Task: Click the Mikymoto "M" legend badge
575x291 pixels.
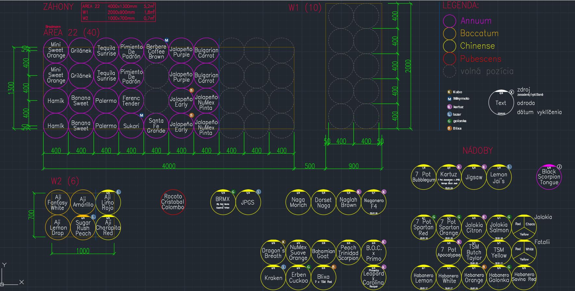Action: 449,99
